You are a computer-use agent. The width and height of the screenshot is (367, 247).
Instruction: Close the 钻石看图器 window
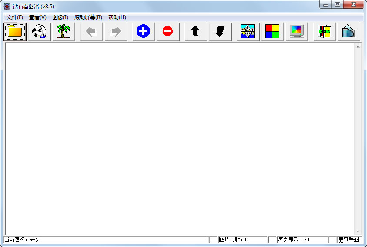click(x=354, y=5)
